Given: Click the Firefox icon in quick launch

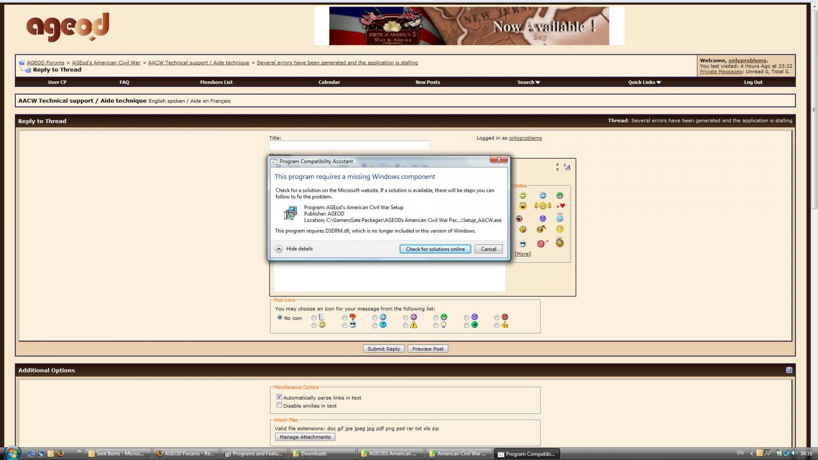Looking at the screenshot, I should [x=61, y=453].
